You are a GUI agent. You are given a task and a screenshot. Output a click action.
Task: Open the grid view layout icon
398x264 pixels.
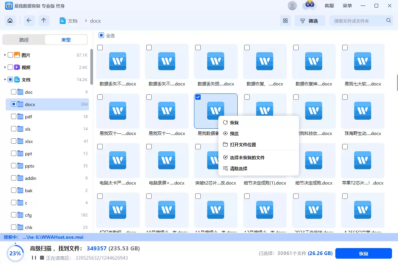tap(285, 20)
